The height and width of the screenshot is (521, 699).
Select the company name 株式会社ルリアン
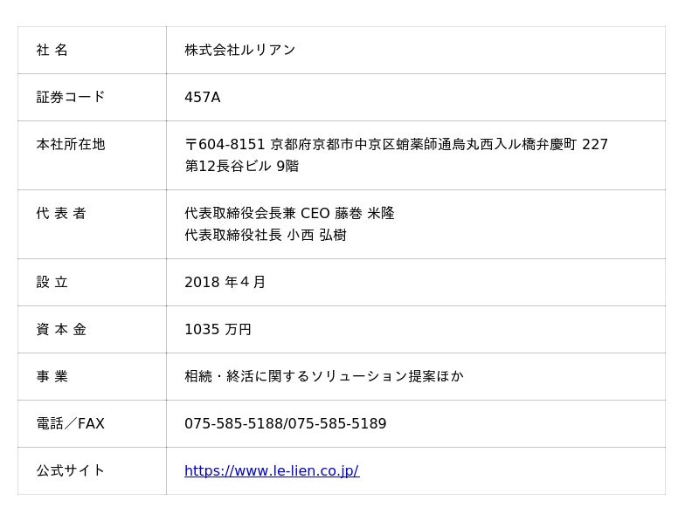pyautogui.click(x=239, y=51)
